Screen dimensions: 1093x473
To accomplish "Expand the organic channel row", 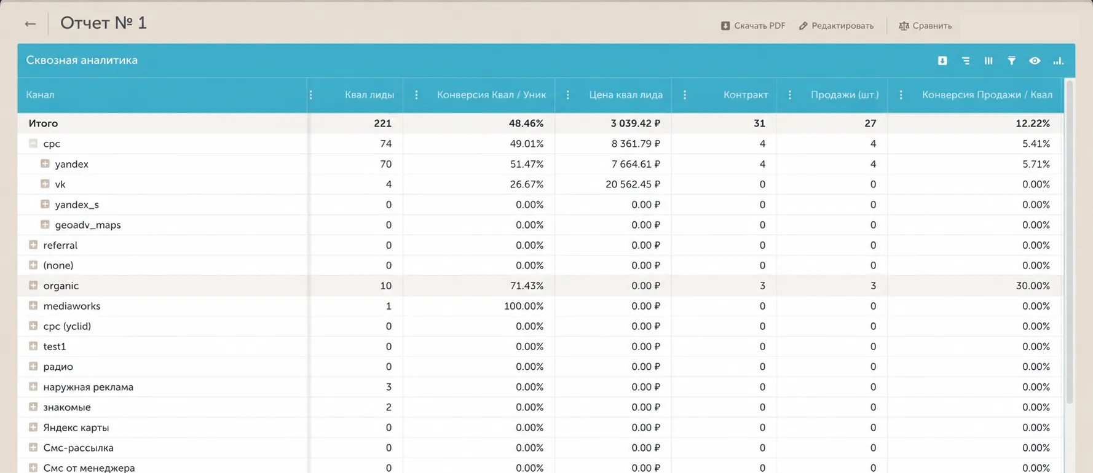I will pos(33,285).
